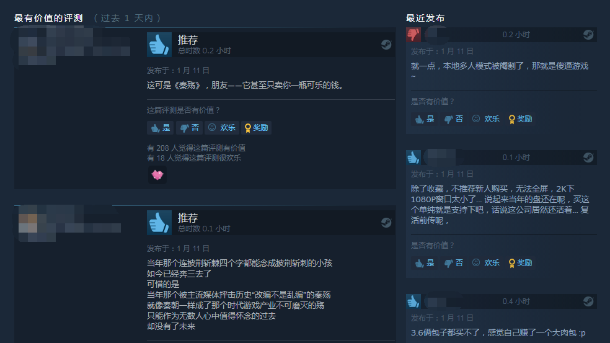Screen dimensions: 610x343
Task: Click Steam icon on the 0.1 小时 recent review
Action: (x=588, y=158)
